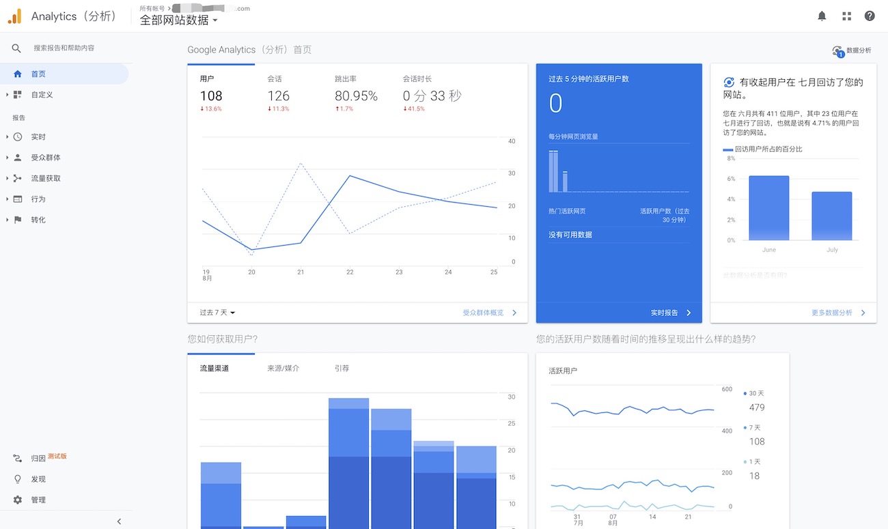Click the clock icon for 实时 reports

[18, 137]
